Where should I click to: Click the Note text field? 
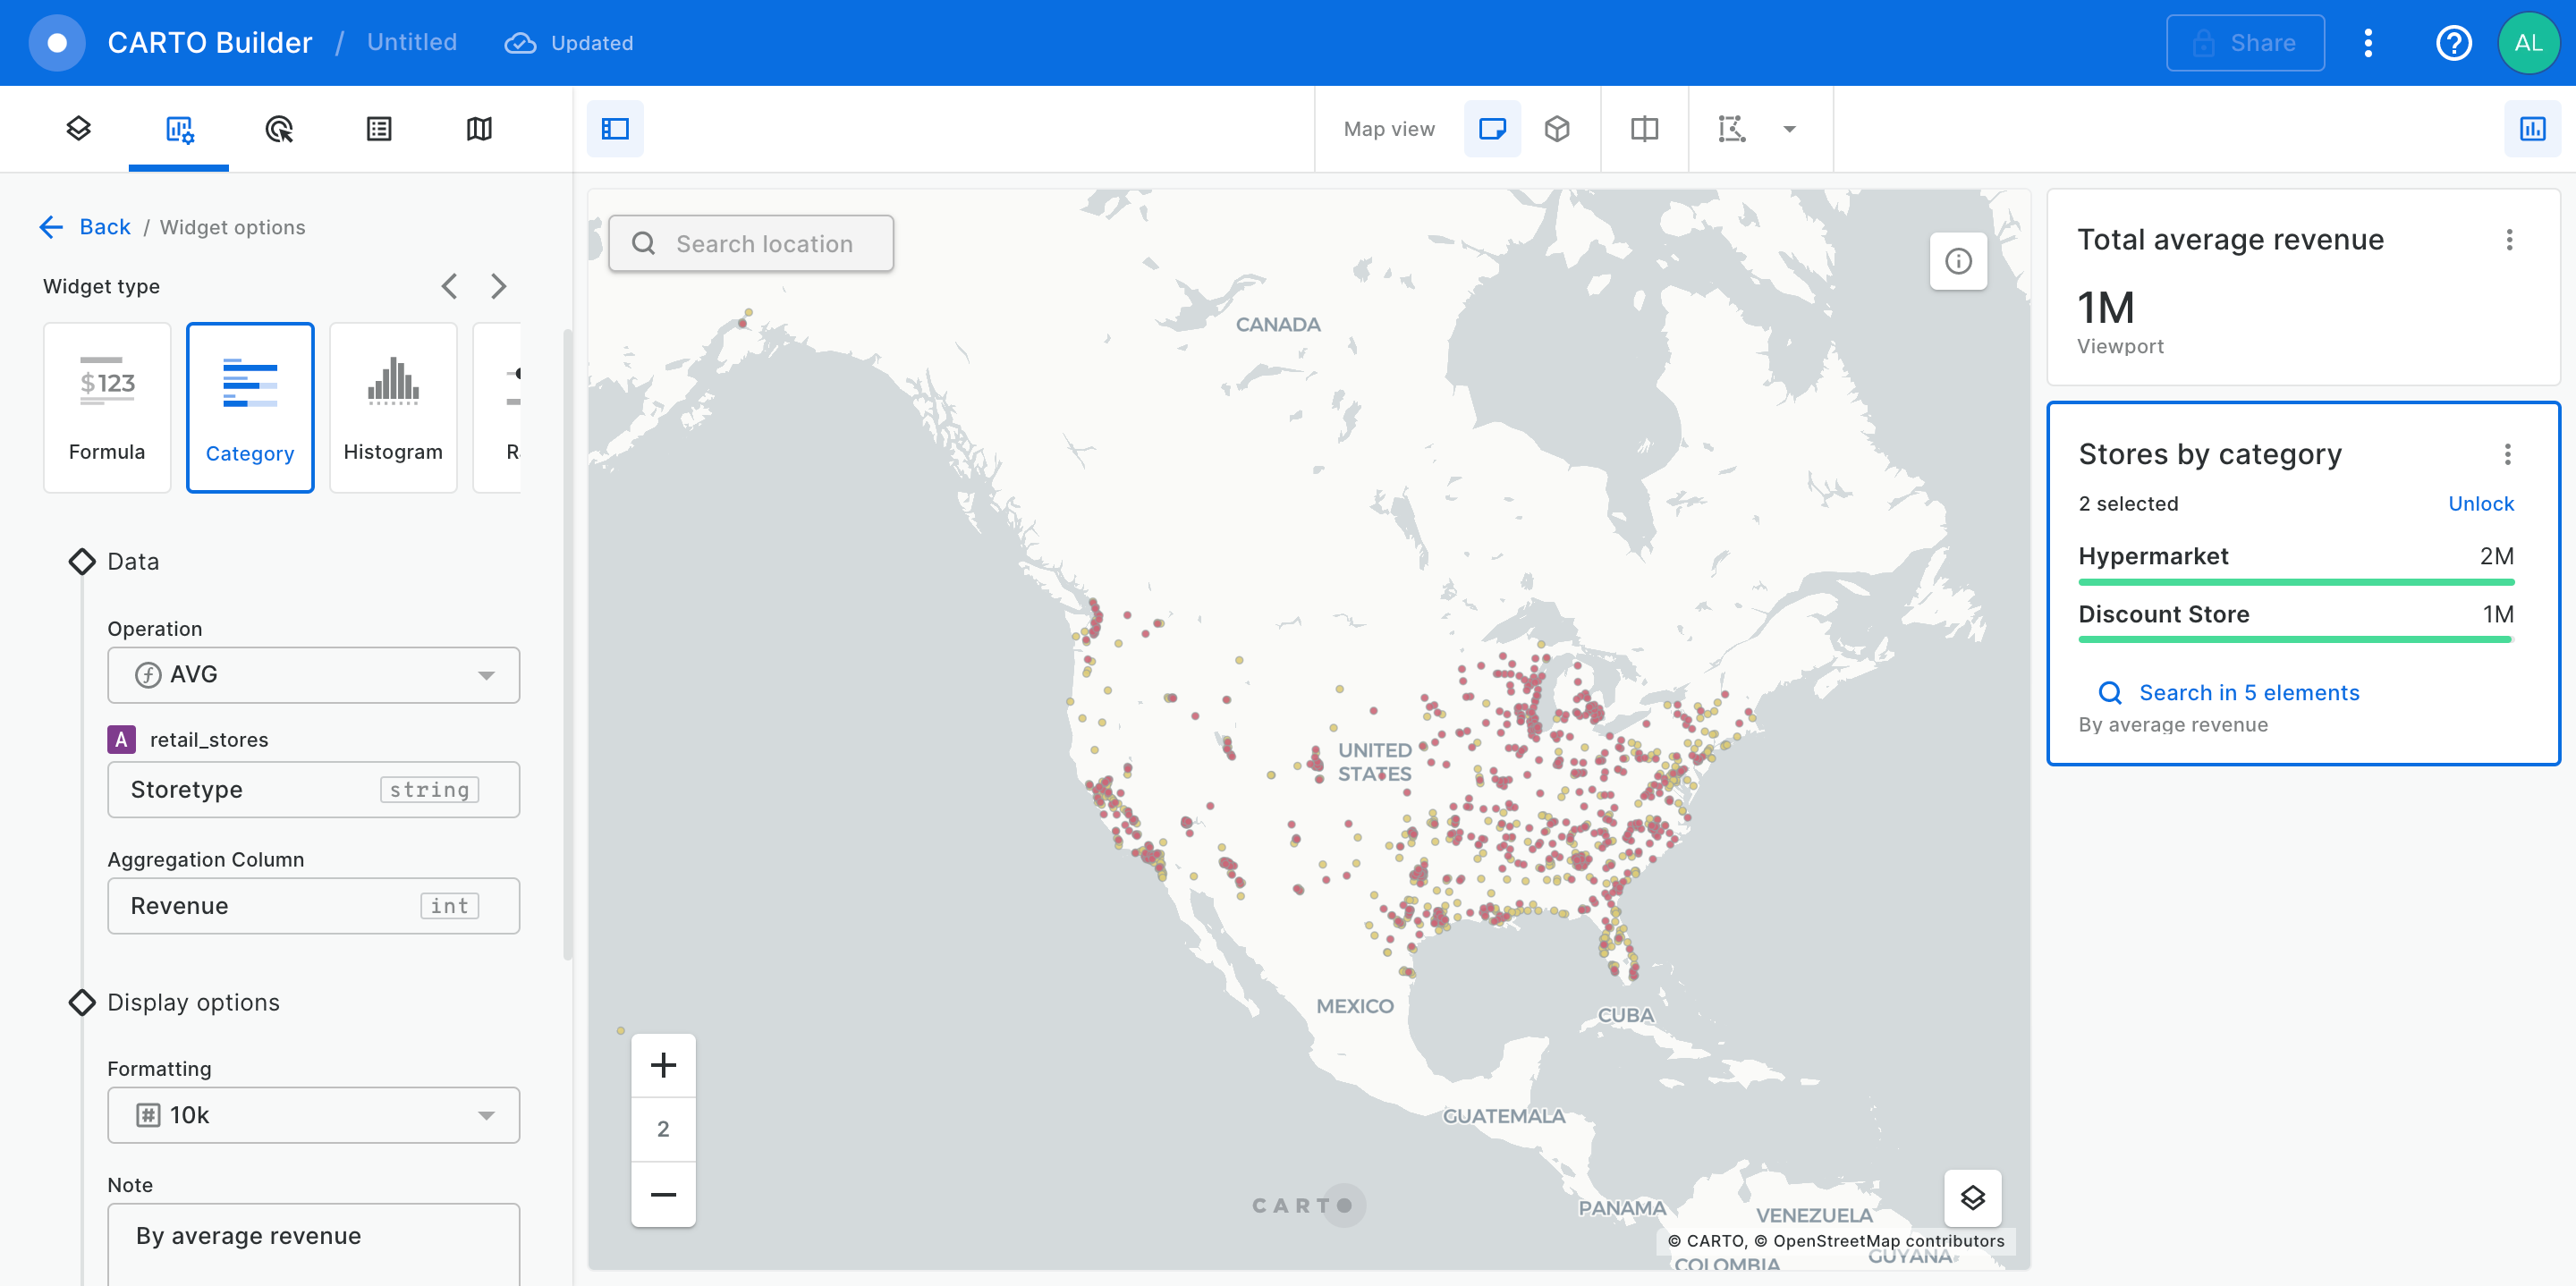tap(313, 1243)
